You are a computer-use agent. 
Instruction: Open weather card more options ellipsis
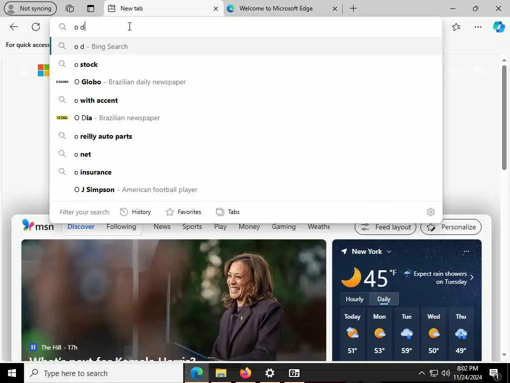click(466, 251)
